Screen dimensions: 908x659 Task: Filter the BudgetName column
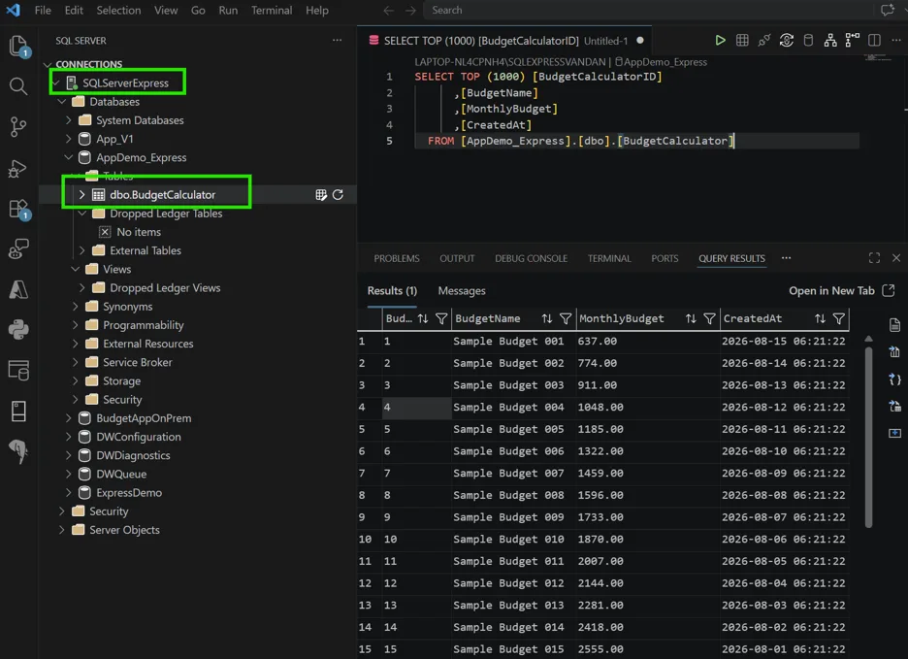click(566, 318)
